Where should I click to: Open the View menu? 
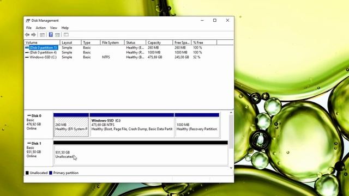[x=53, y=28]
